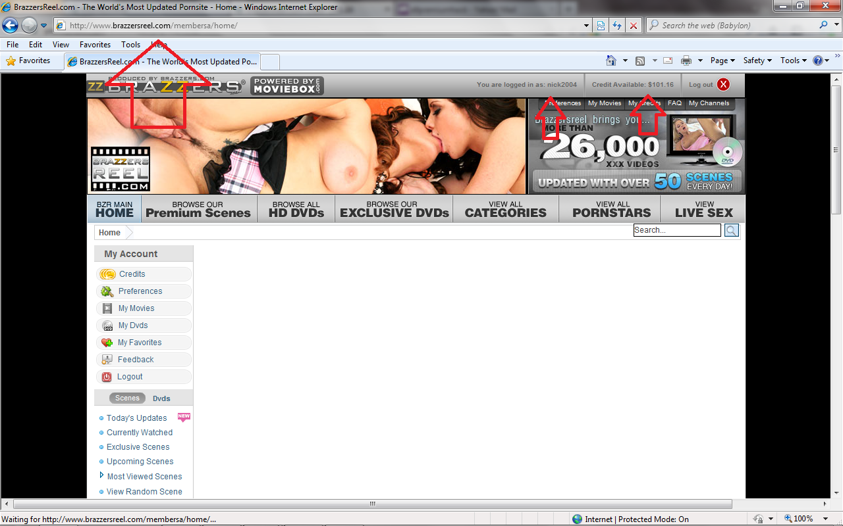Select the Scenes toggle in sidebar

click(127, 398)
